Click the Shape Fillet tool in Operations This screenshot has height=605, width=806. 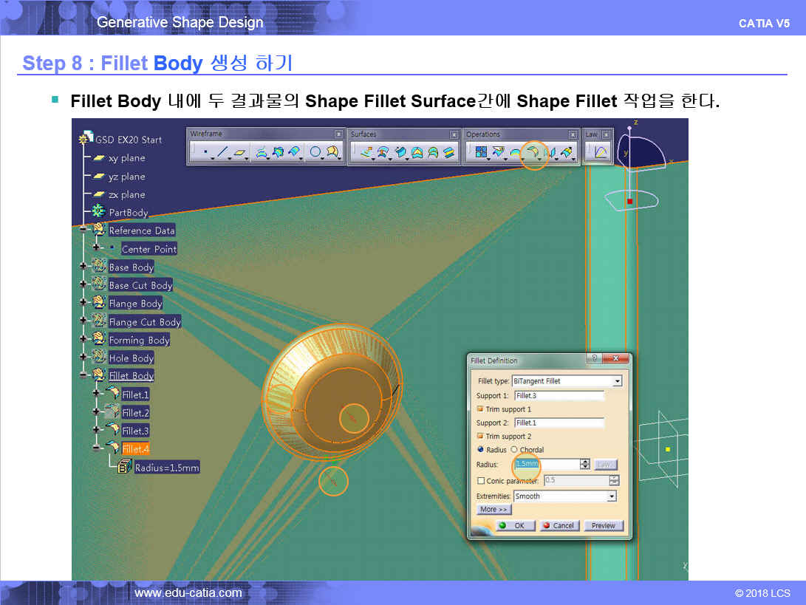pos(533,153)
